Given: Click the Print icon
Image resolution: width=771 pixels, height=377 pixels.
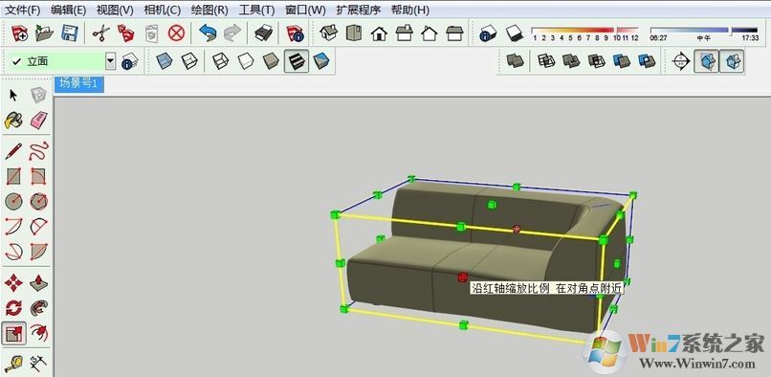Looking at the screenshot, I should (x=264, y=33).
